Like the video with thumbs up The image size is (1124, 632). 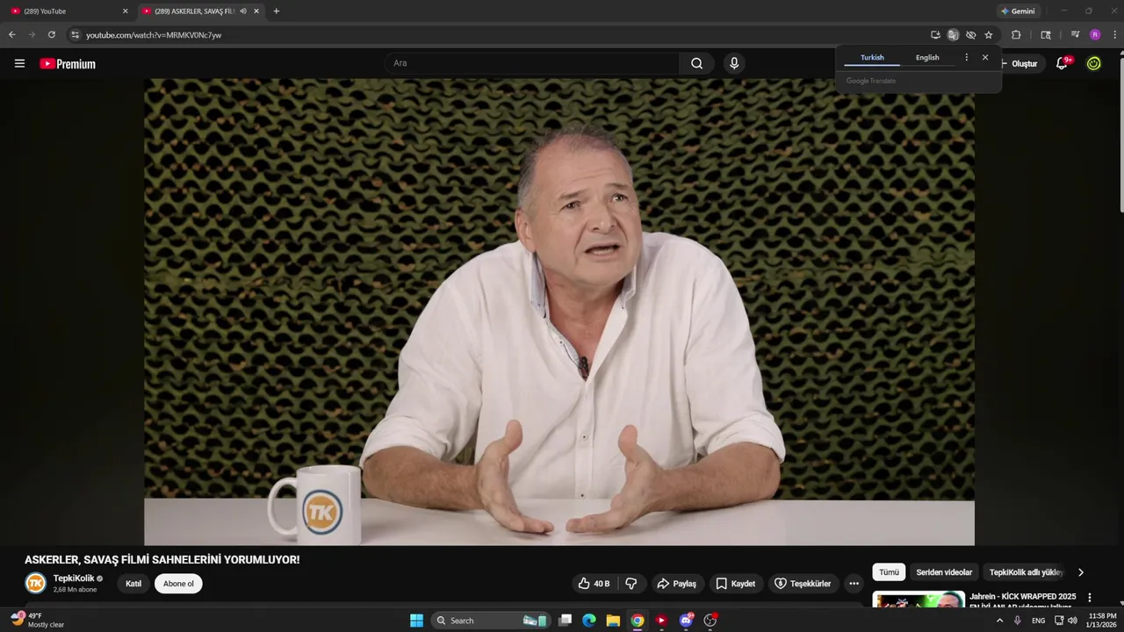coord(594,584)
